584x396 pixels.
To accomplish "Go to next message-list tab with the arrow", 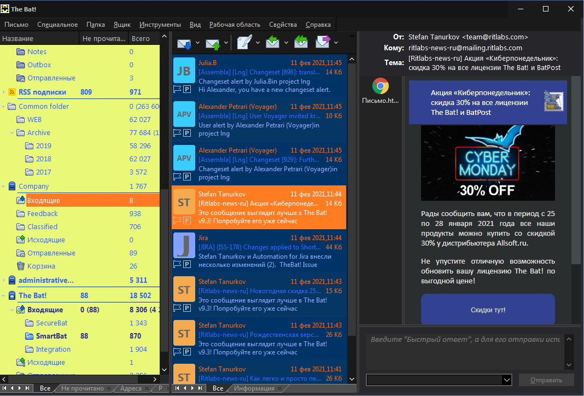I will coord(192,388).
